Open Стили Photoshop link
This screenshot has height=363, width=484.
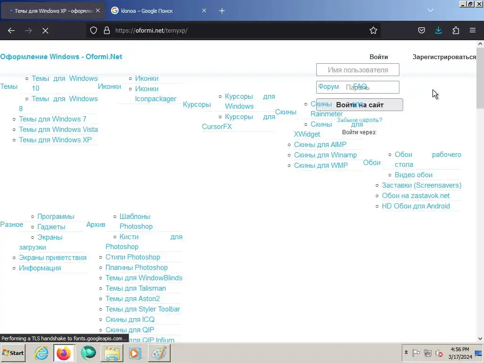tap(133, 257)
